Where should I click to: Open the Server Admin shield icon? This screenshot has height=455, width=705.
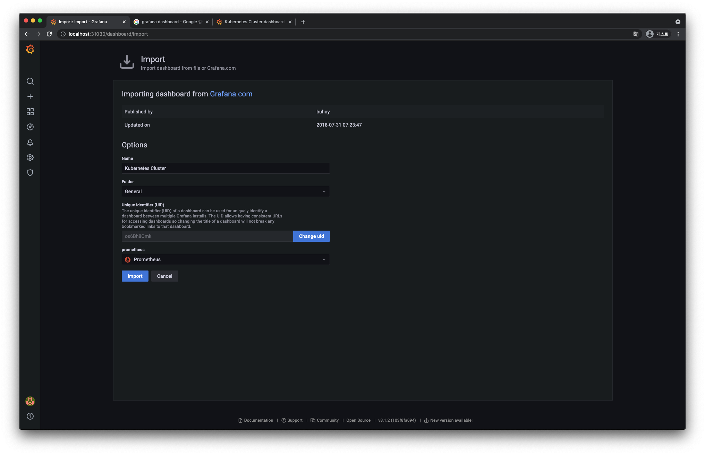(x=30, y=173)
